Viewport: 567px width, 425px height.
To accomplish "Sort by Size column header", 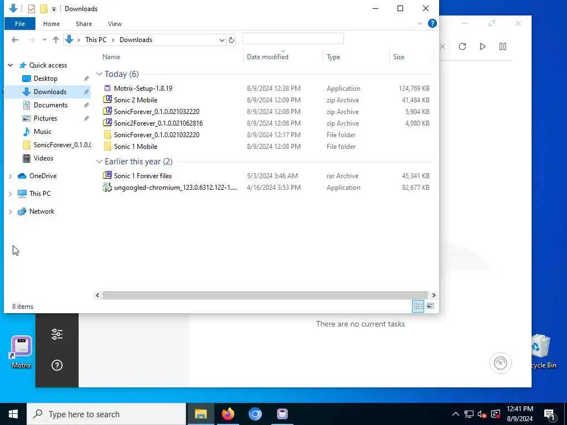I will pyautogui.click(x=399, y=57).
